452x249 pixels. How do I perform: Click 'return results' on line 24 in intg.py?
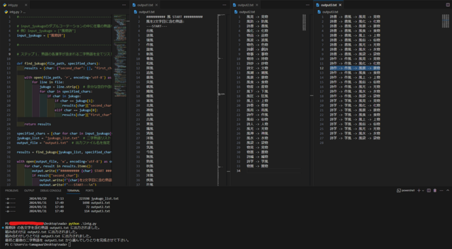coord(37,124)
